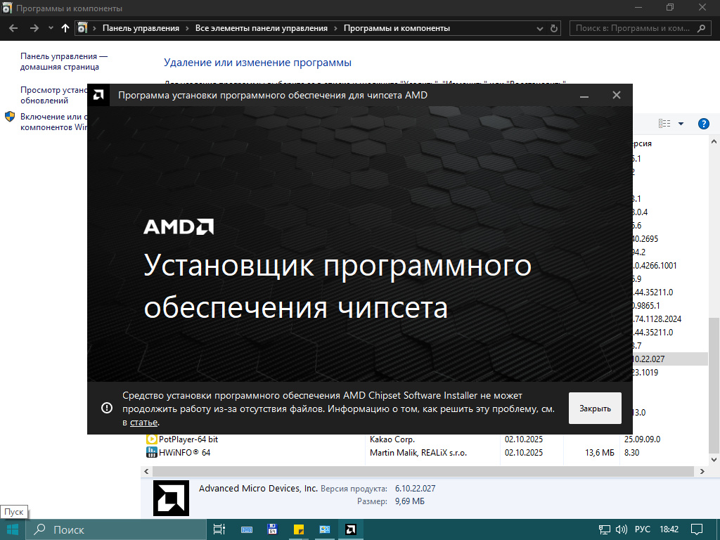720x540 pixels.
Task: Open the Control Panel taskbar icon
Action: [325, 529]
